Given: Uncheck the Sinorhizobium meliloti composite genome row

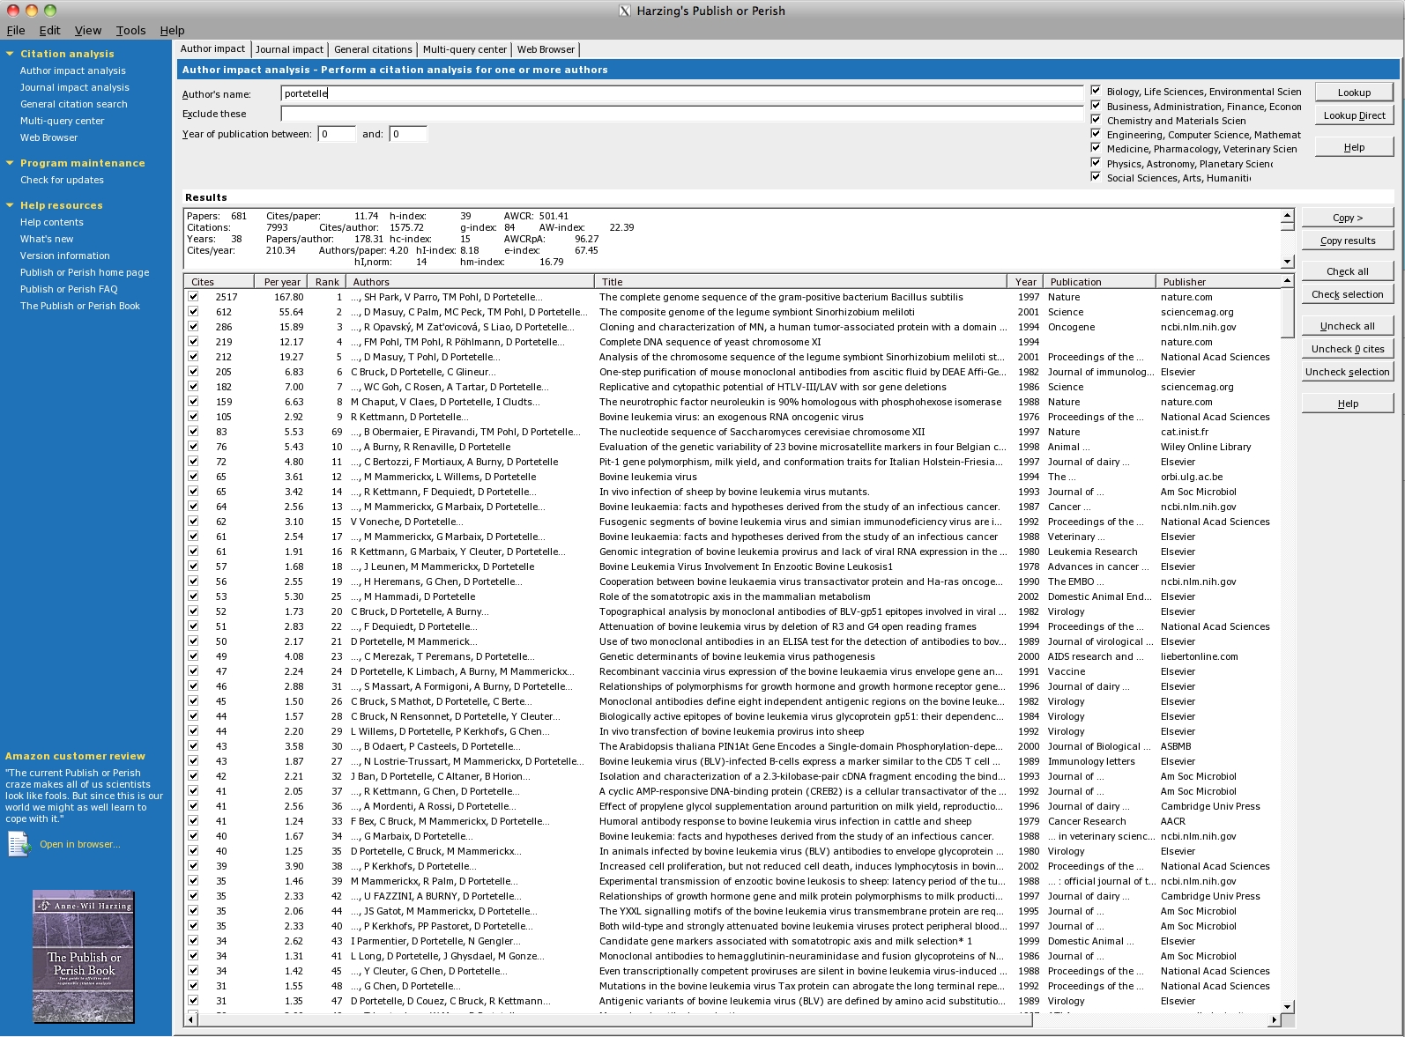Looking at the screenshot, I should click(193, 312).
